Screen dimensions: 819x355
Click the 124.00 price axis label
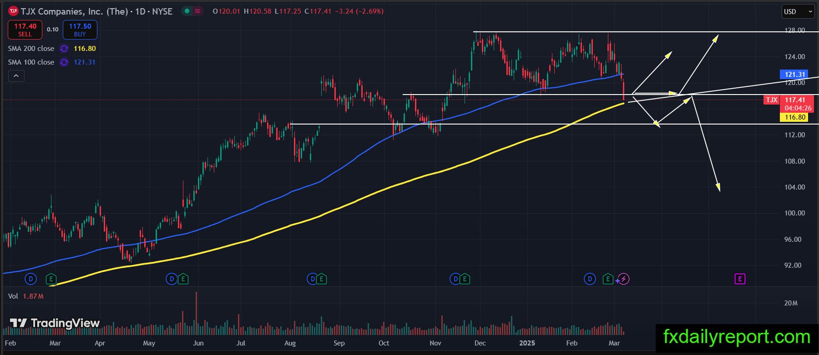pos(795,57)
